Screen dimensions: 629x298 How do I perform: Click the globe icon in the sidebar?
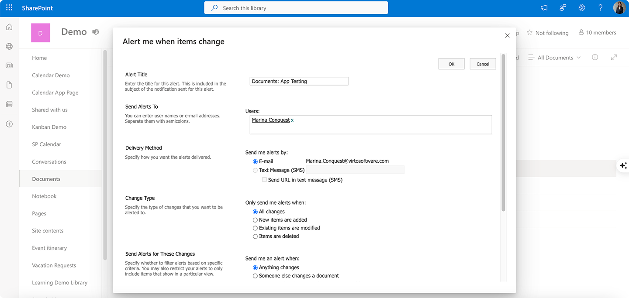point(9,46)
